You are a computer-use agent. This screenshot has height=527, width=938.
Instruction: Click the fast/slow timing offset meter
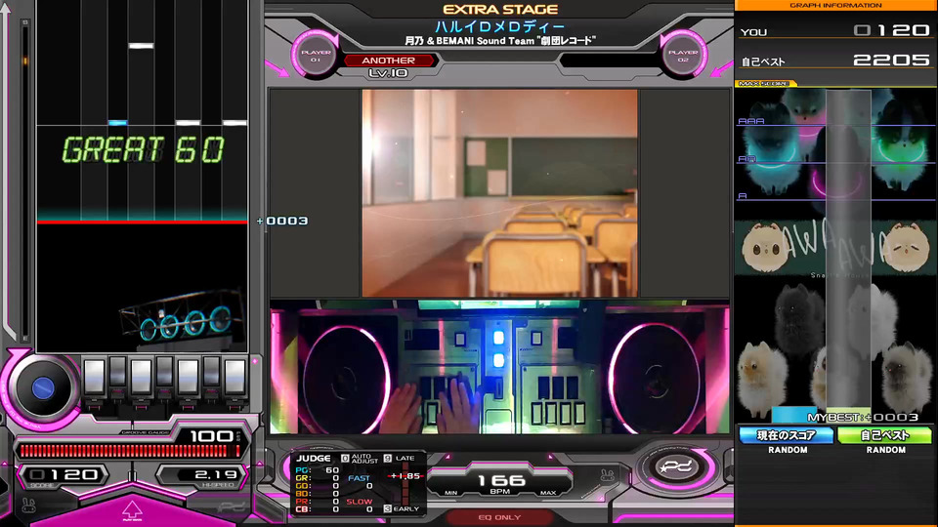coord(405,484)
